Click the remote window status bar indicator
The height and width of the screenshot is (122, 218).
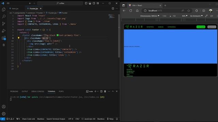click(x=3, y=119)
